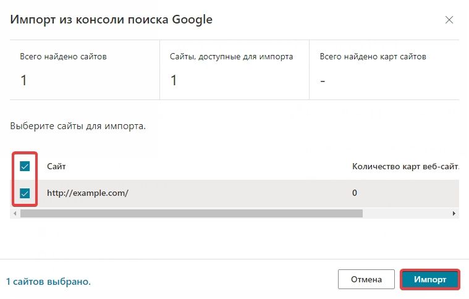Click the 'Всего найдено сайтов' label

(63, 56)
